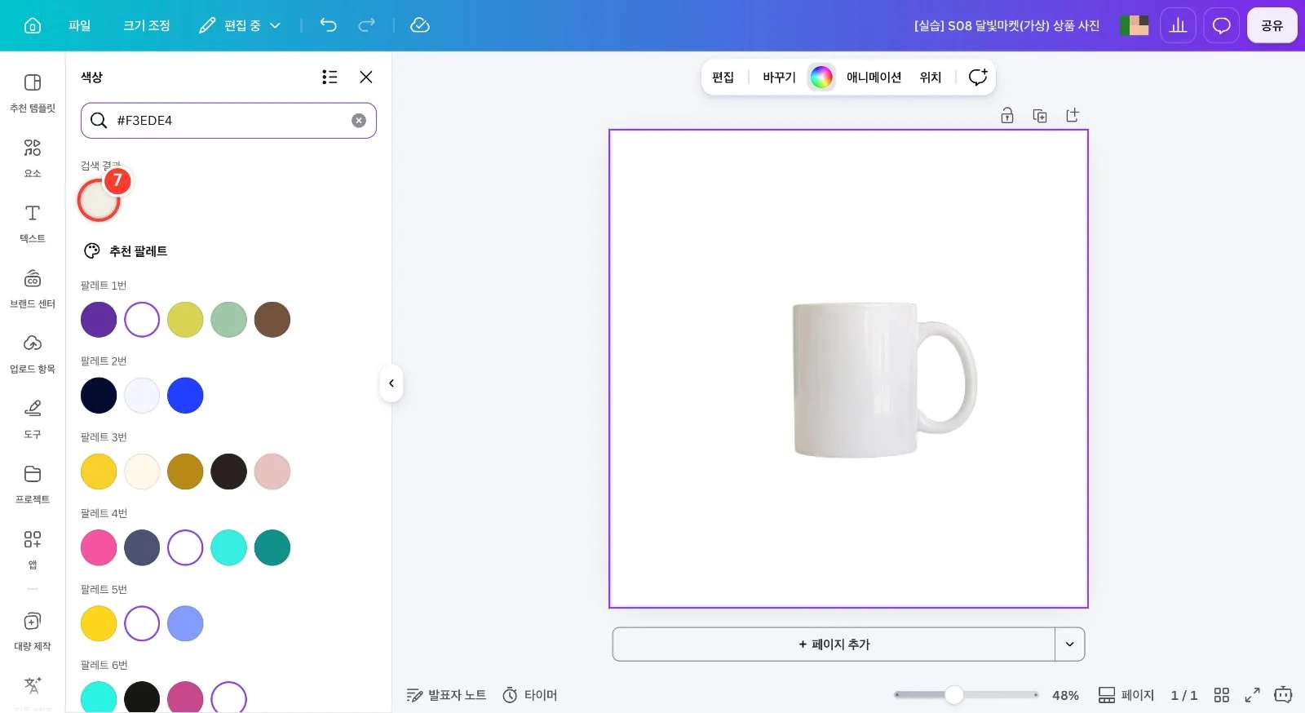The image size is (1305, 713).
Task: Click 애니메이션 in the floating toolbar
Action: (874, 77)
